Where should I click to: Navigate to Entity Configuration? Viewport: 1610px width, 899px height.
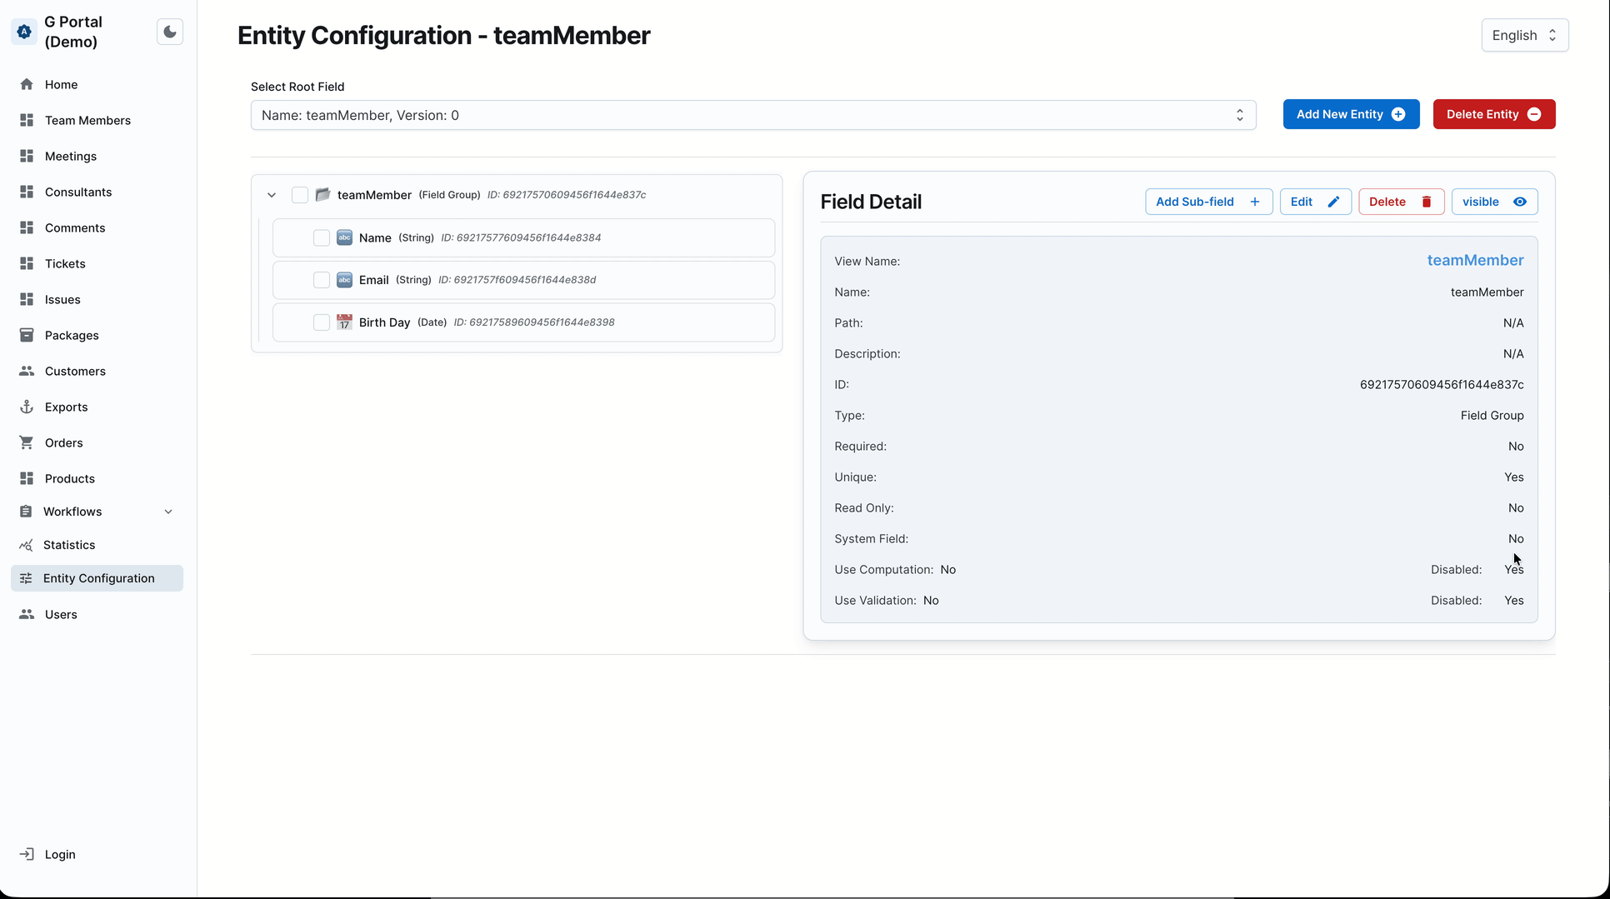[99, 577]
